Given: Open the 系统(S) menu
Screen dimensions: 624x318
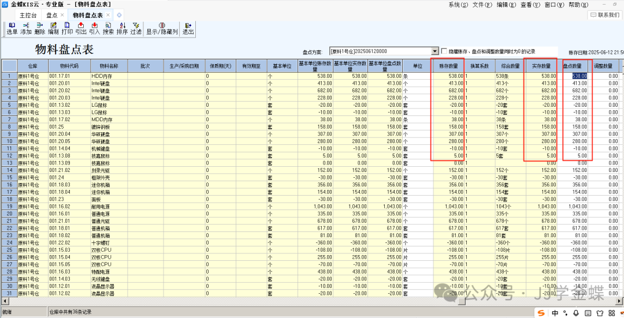Looking at the screenshot, I should pos(458,5).
